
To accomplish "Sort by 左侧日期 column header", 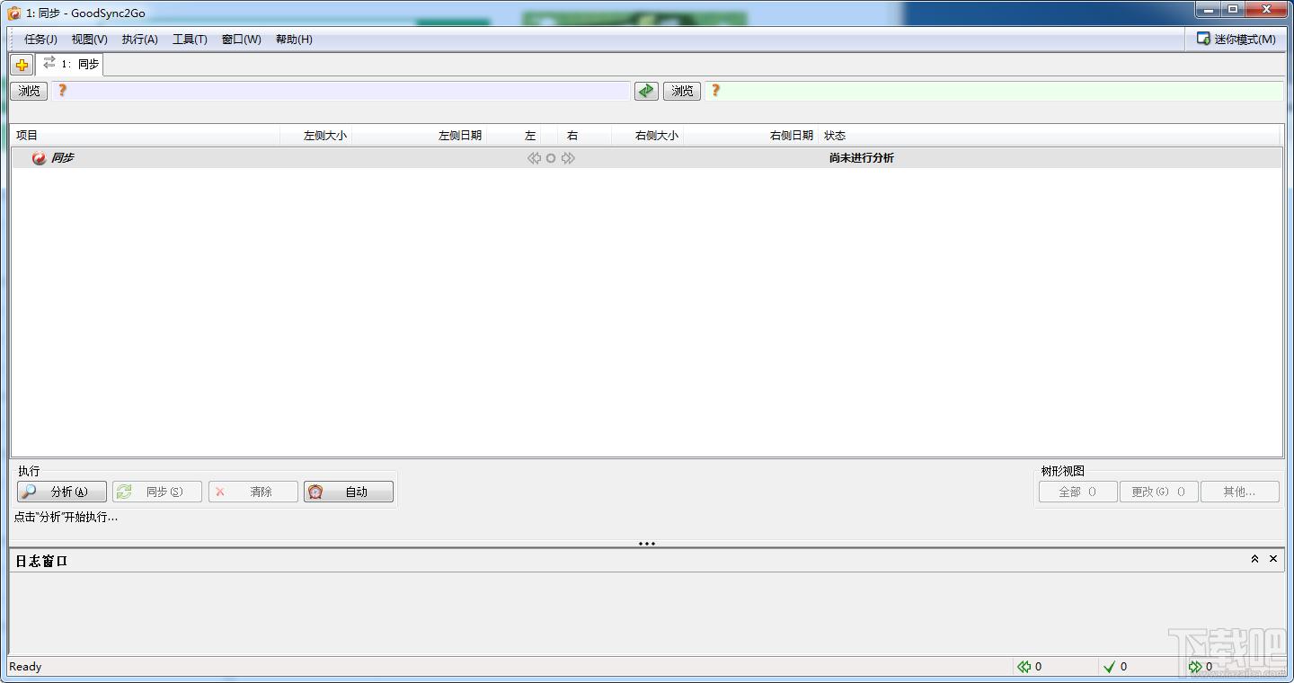I will click(x=419, y=136).
